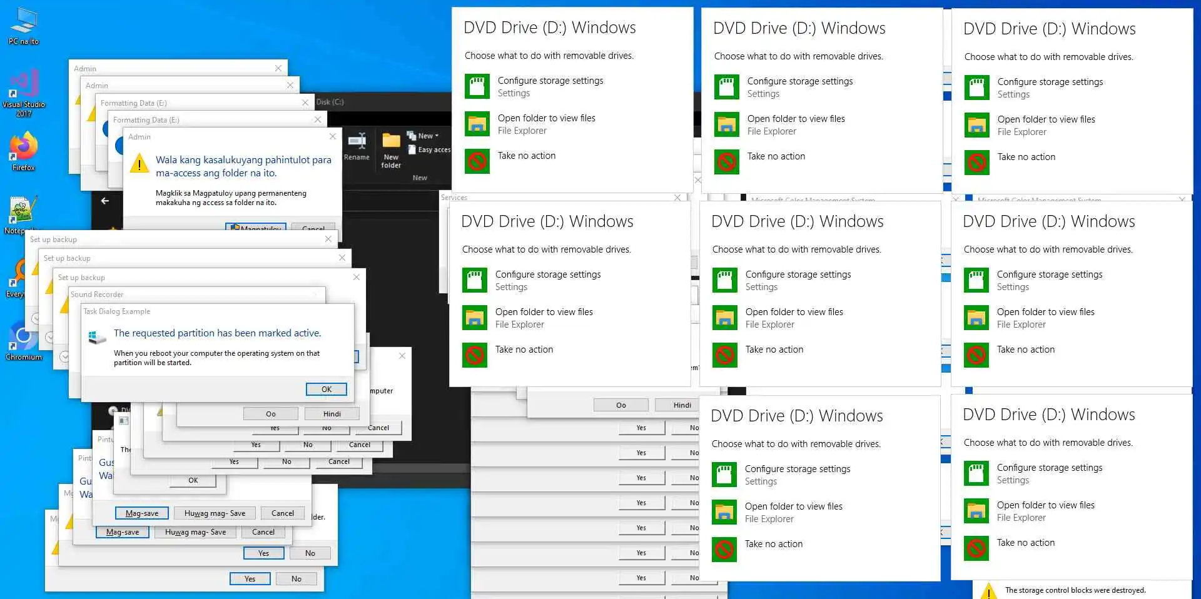Click the Hindi button just beneath Task Dialog Example
1201x599 pixels.
(332, 414)
